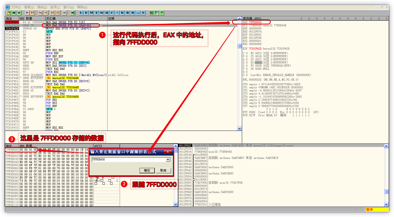The image size is (394, 217).
Task: Click the 确定 confirm button
Action: 147,171
